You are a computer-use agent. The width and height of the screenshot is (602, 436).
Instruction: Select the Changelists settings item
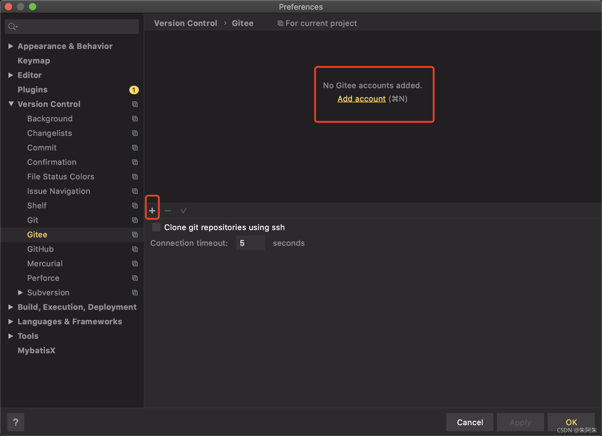pyautogui.click(x=50, y=133)
